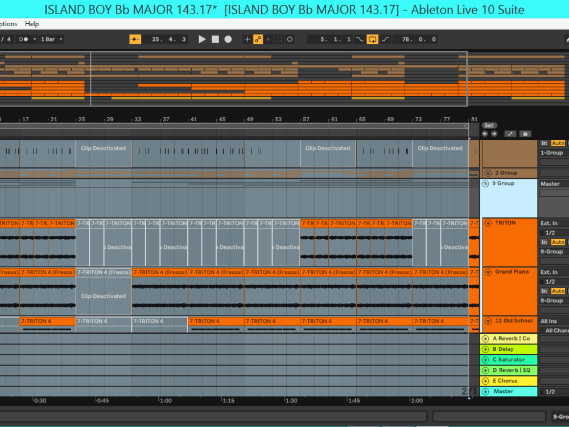Arm the Arrangement Record button
The image size is (569, 427).
pos(228,39)
